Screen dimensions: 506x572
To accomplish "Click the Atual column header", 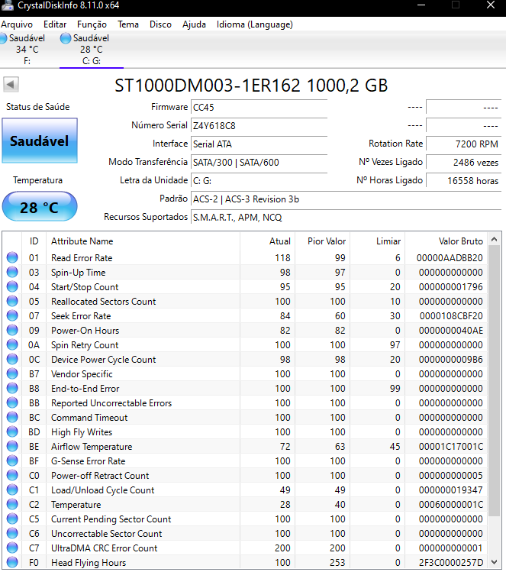I will tap(268, 241).
